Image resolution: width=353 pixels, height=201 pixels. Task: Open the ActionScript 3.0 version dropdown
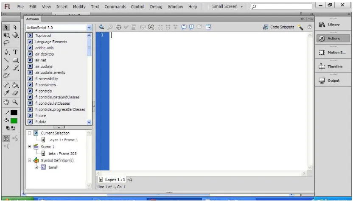(89, 28)
